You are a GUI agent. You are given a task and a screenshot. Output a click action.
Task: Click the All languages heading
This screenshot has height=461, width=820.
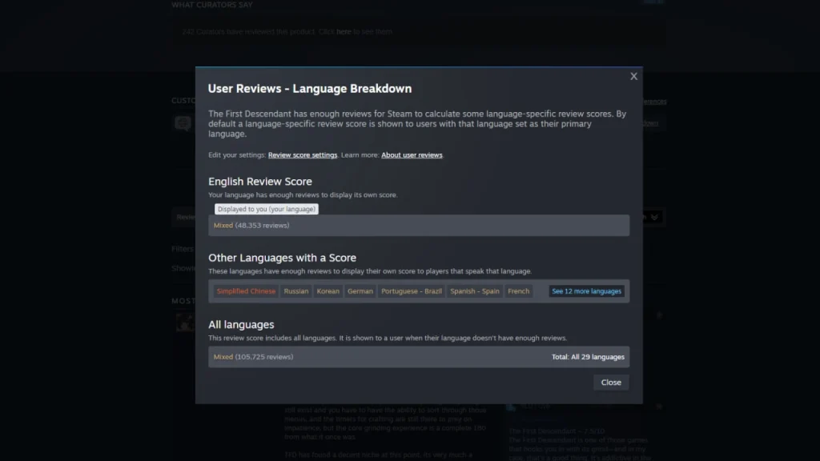[241, 325]
